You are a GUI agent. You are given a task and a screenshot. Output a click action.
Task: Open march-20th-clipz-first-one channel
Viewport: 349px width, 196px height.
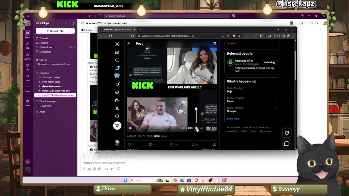click(x=56, y=91)
